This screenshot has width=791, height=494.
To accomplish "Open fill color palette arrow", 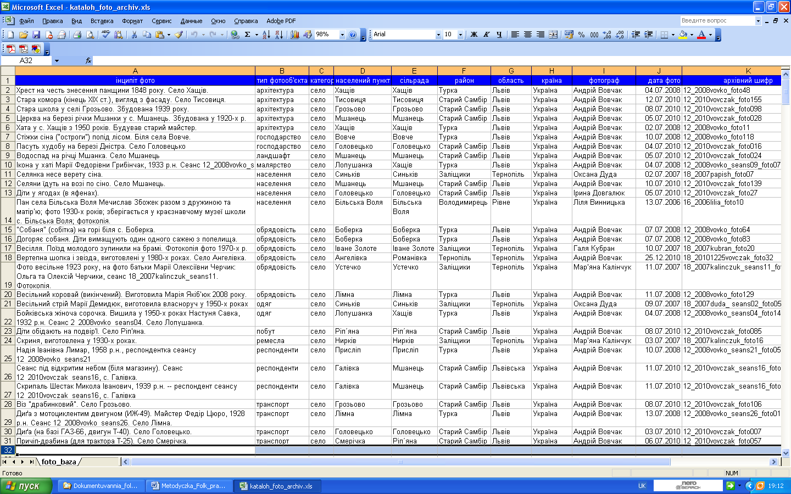I will tap(692, 35).
